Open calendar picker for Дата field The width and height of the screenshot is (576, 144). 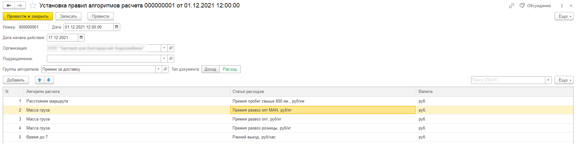click(x=117, y=27)
